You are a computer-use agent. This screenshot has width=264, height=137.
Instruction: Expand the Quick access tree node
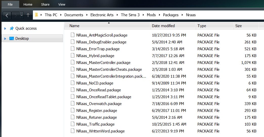click(x=5, y=28)
